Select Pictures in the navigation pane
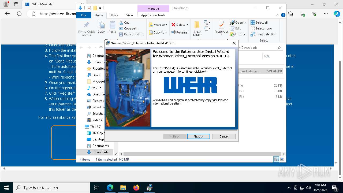This screenshot has height=193, width=343. point(95,101)
